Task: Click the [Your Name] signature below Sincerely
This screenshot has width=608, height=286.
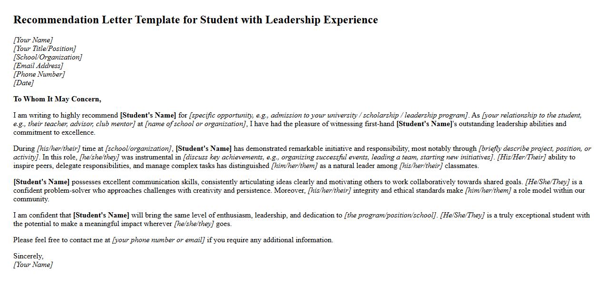Action: 33,265
